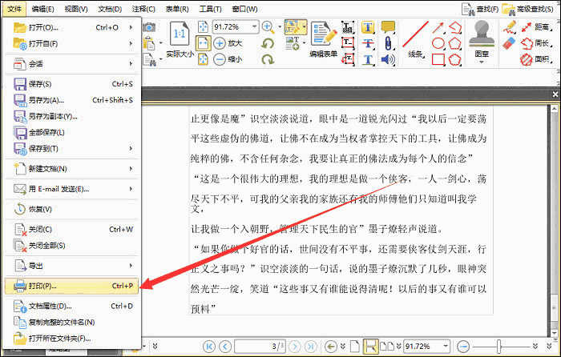Choose Copy Full File Name (复制完整的文件名)

click(71, 322)
